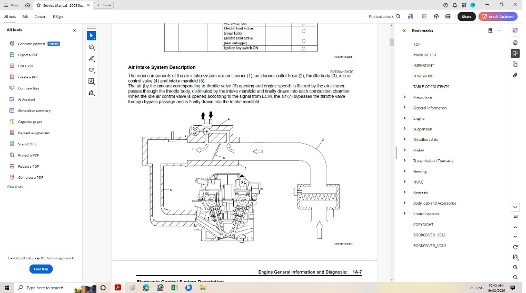Go to the Home icon
Image resolution: width=526 pixels, height=293 pixels.
coord(27,5)
